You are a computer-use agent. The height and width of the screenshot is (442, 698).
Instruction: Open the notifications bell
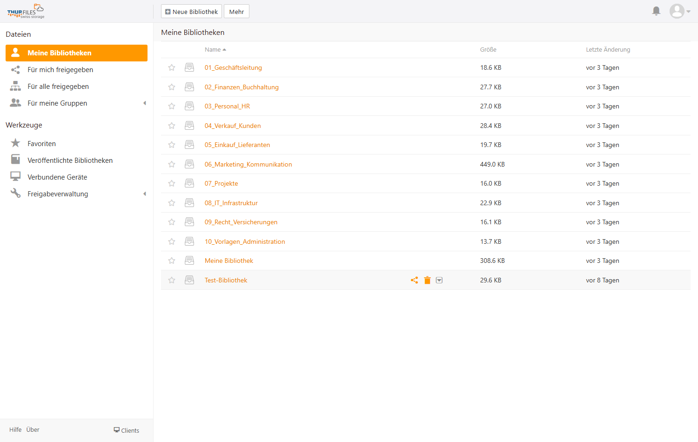(x=656, y=11)
